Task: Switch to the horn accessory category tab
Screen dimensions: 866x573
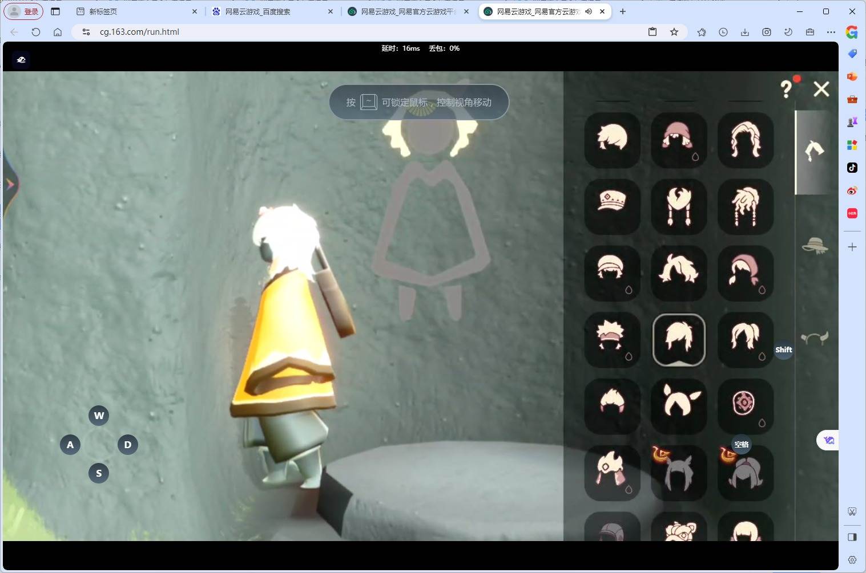Action: pyautogui.click(x=815, y=339)
